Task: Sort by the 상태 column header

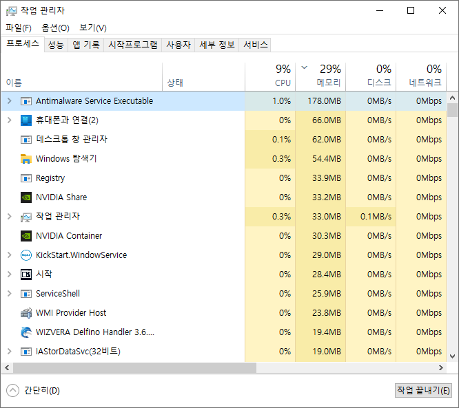Action: (204, 76)
